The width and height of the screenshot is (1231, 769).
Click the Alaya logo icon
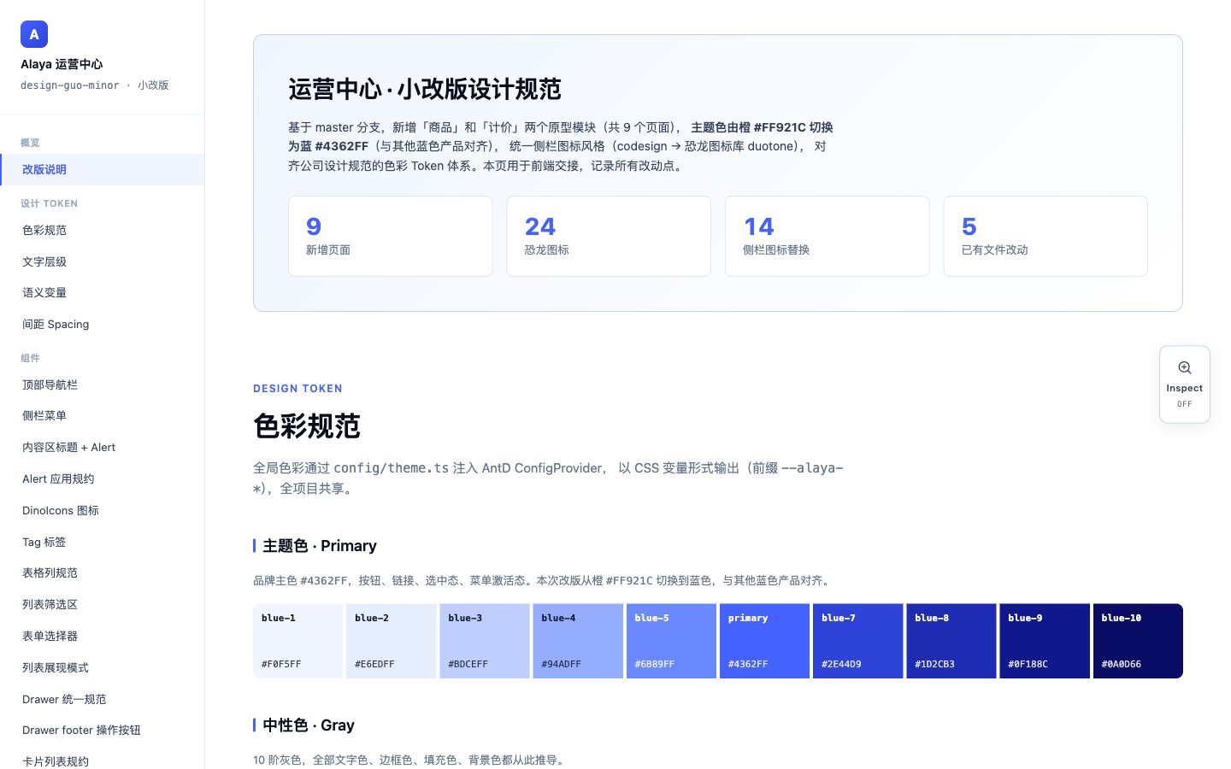point(34,34)
